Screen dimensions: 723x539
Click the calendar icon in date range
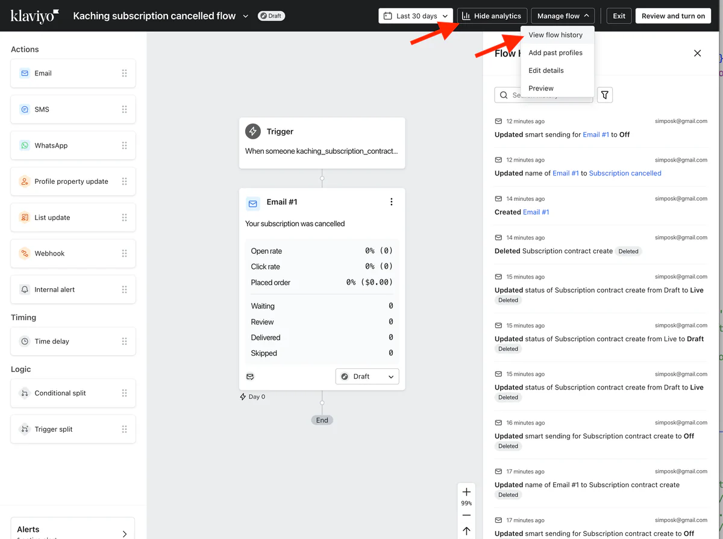(388, 16)
